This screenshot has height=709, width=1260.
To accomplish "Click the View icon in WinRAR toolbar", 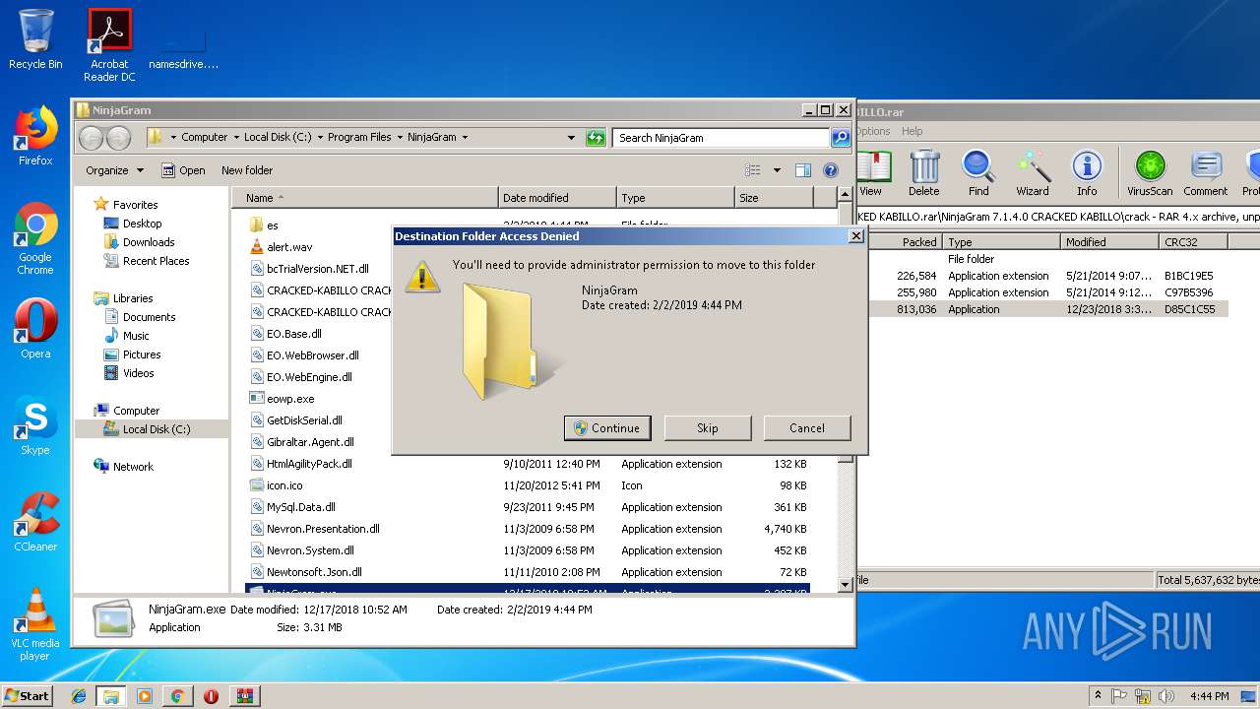I will click(871, 173).
